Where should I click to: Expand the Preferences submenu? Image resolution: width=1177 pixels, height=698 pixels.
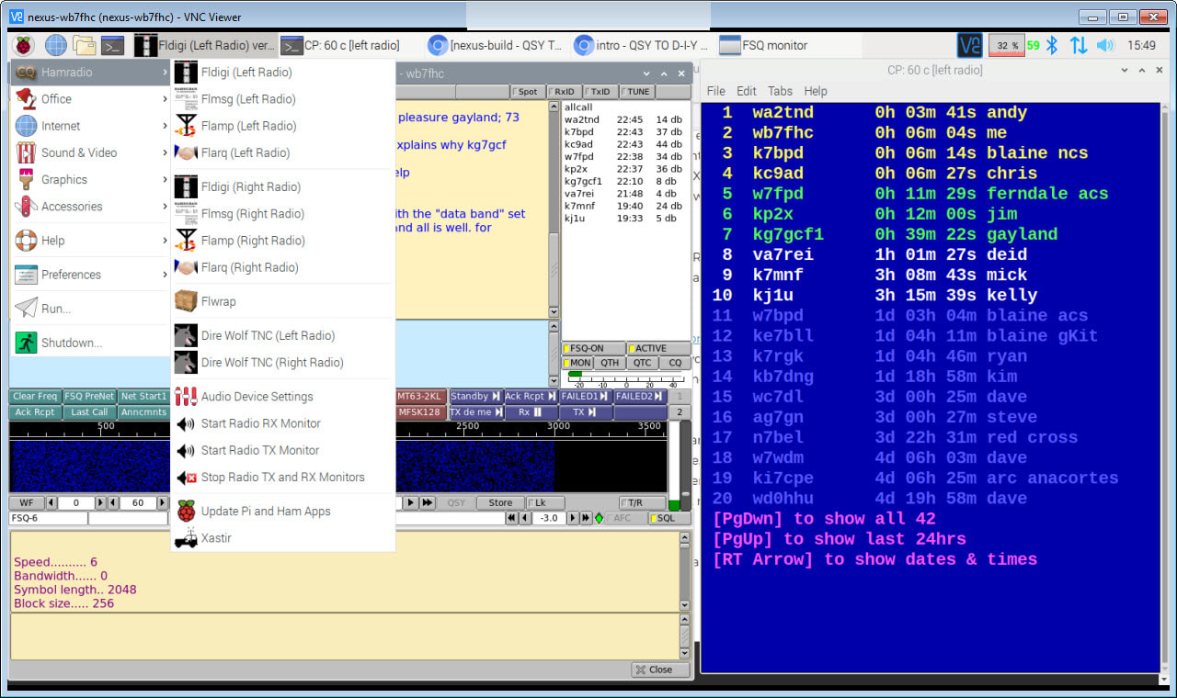point(90,275)
